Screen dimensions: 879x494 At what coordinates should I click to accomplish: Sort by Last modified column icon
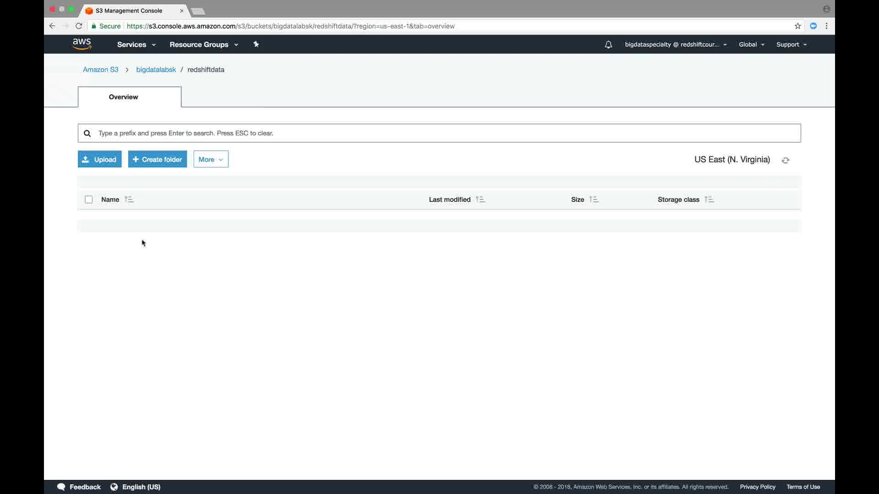[x=480, y=199]
